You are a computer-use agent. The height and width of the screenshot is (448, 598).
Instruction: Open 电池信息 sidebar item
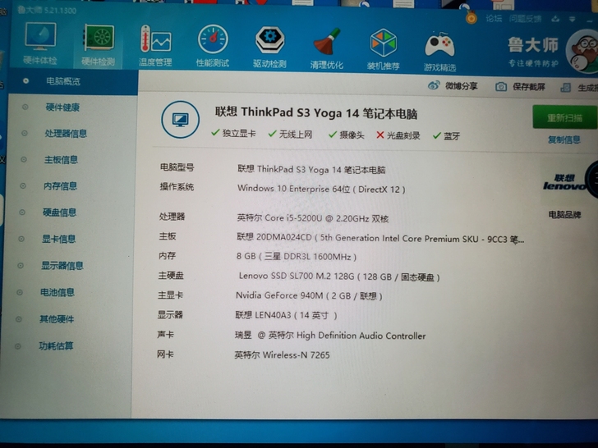tap(57, 292)
